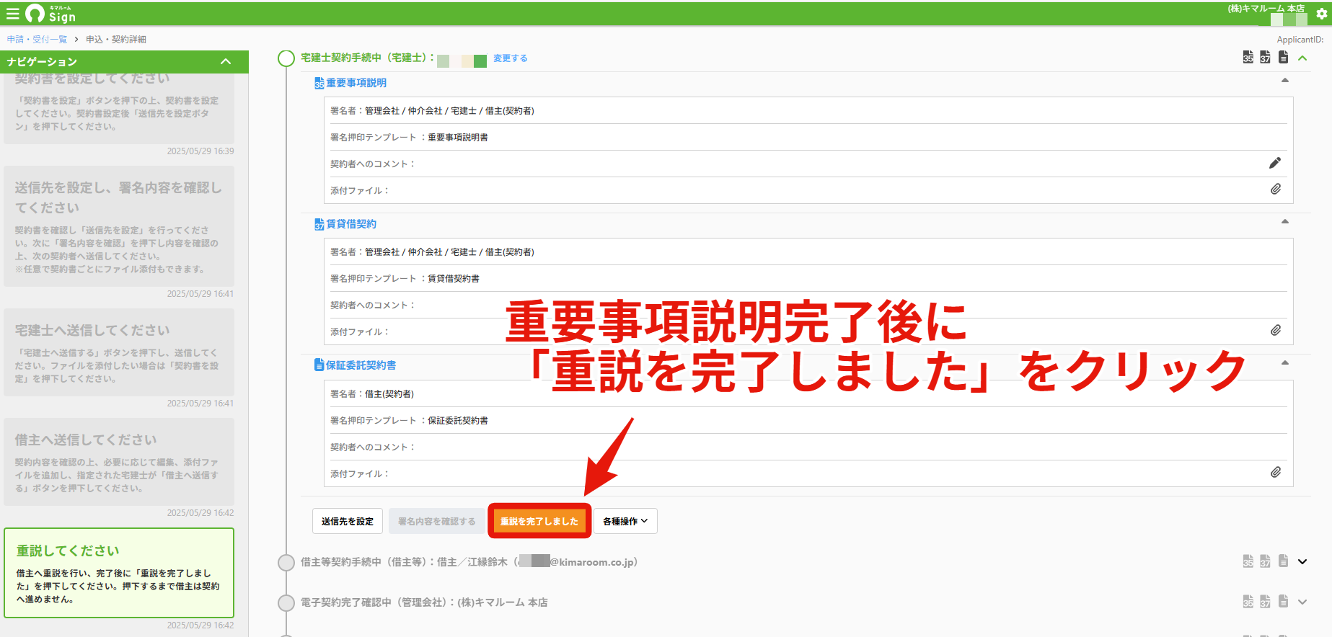This screenshot has height=637, width=1332.
Task: Select the 宅建士へ送信してください navigation card
Action: [x=119, y=352]
